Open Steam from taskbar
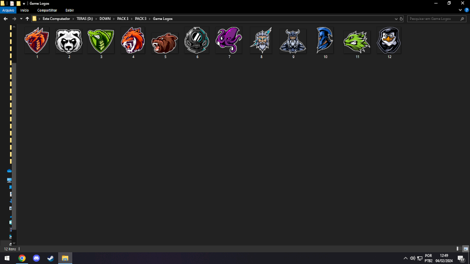 point(51,258)
